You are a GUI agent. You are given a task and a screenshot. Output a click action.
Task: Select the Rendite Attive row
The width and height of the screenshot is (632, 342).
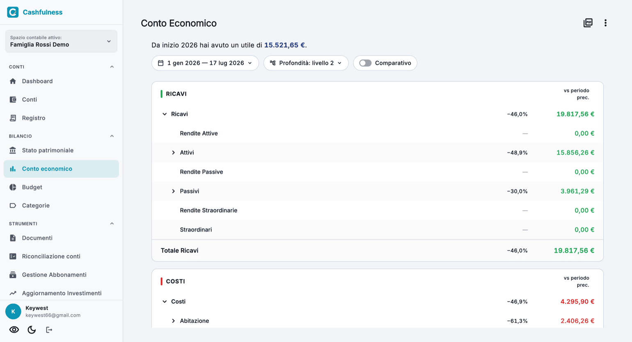pos(378,133)
